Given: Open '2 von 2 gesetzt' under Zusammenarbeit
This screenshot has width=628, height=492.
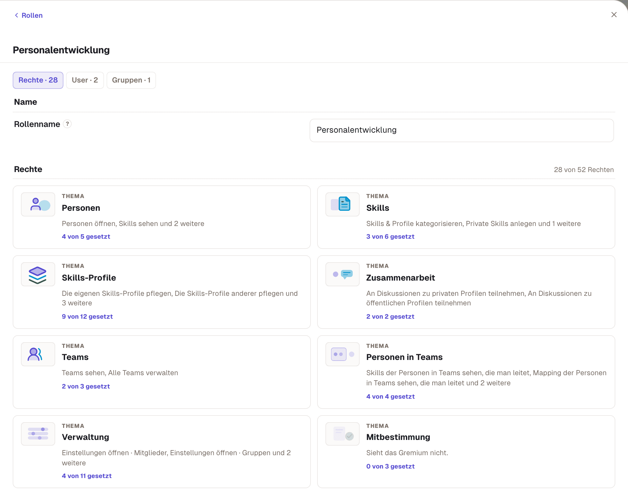Looking at the screenshot, I should coord(390,316).
